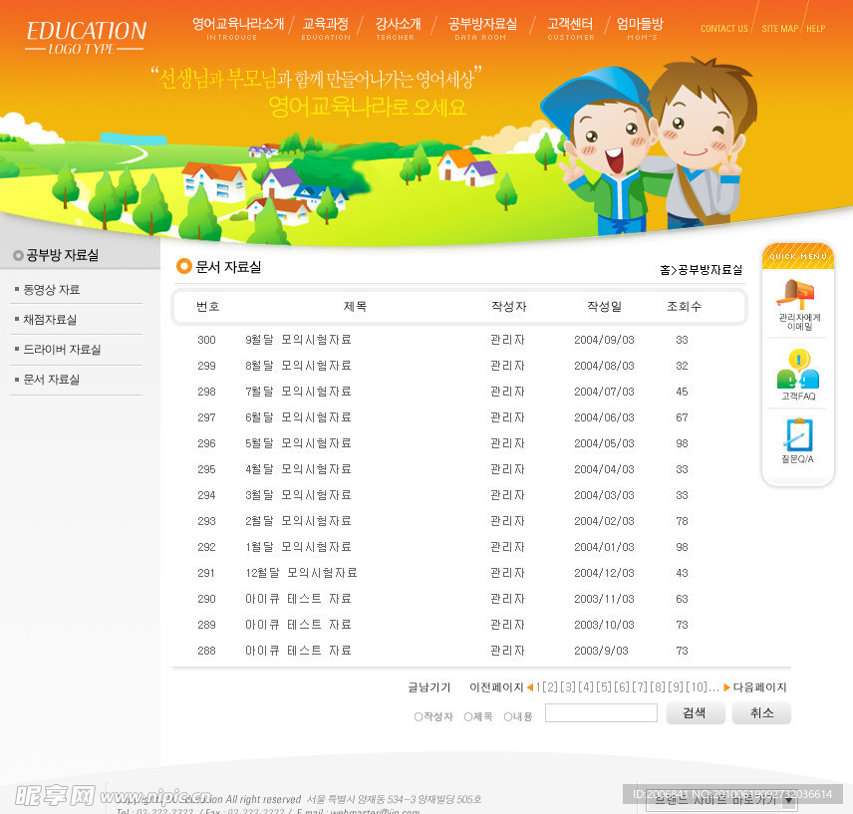Click the 작성자 column header
The width and height of the screenshot is (853, 814).
(508, 307)
